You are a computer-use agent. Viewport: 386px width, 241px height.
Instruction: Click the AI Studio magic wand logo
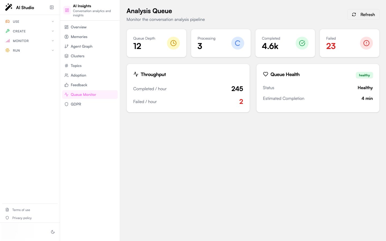click(9, 7)
